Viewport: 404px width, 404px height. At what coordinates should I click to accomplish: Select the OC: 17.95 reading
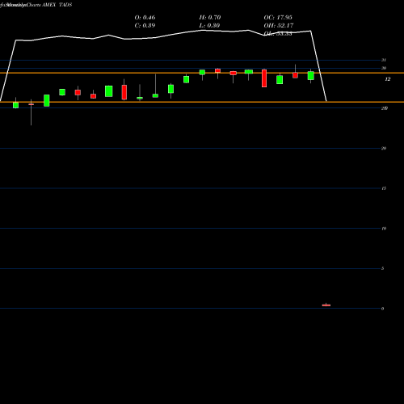pos(278,18)
